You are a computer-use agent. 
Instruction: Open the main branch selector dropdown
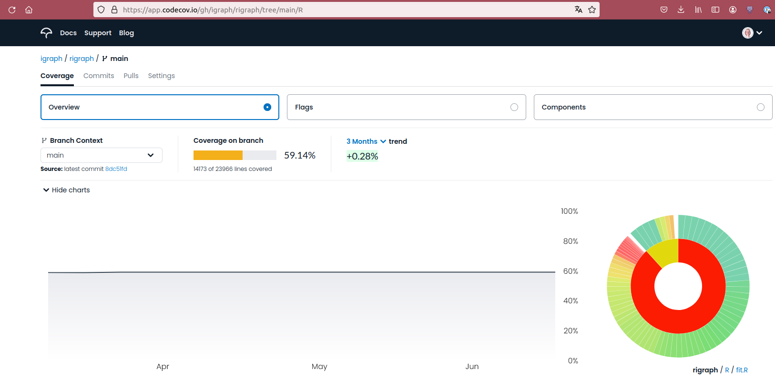[102, 155]
